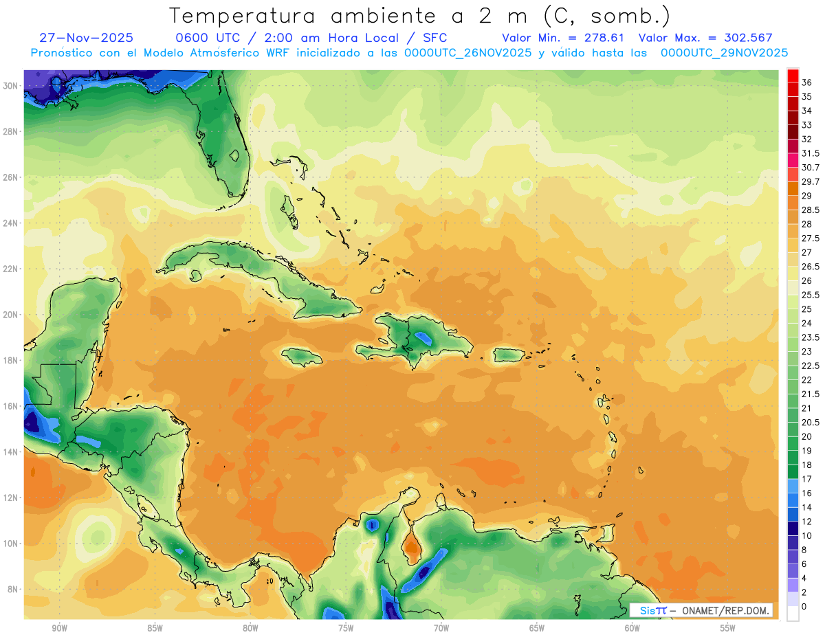825x637 pixels.
Task: Click the legend value '27.5'
Action: [811, 238]
